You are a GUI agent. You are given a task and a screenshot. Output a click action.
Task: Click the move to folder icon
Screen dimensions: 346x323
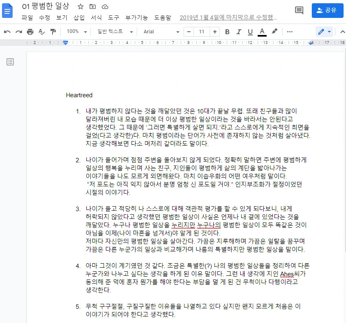click(92, 7)
